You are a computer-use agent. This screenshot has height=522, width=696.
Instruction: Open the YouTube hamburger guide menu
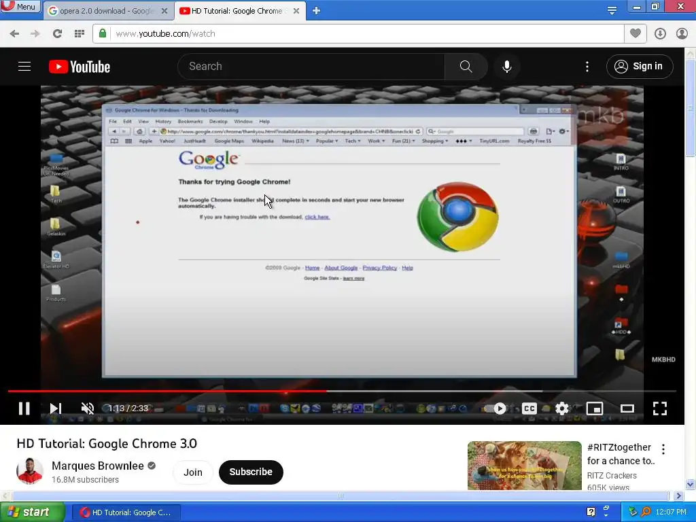pos(24,67)
